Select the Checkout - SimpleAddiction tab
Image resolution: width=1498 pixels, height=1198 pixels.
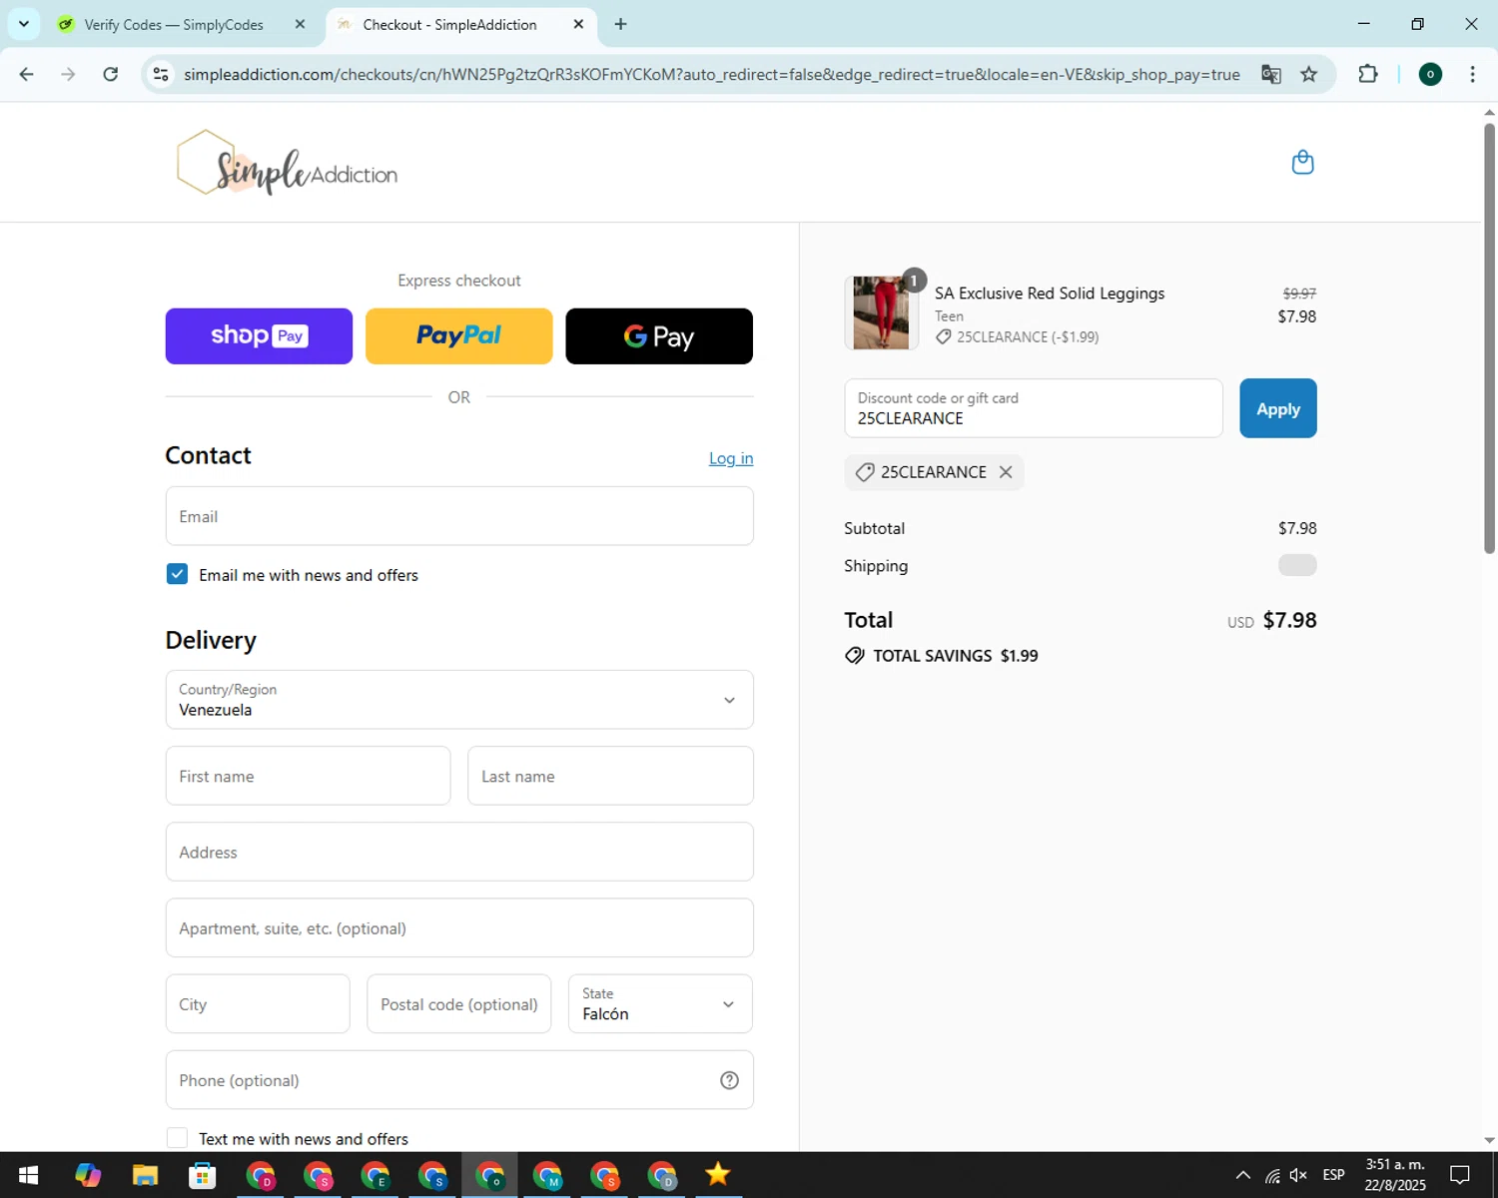coord(449,24)
